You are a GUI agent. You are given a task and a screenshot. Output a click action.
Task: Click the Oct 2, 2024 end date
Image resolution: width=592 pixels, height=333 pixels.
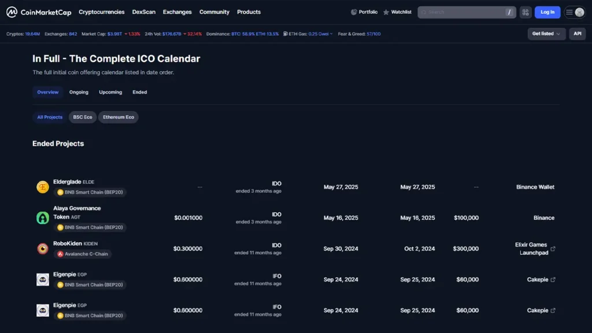click(420, 249)
